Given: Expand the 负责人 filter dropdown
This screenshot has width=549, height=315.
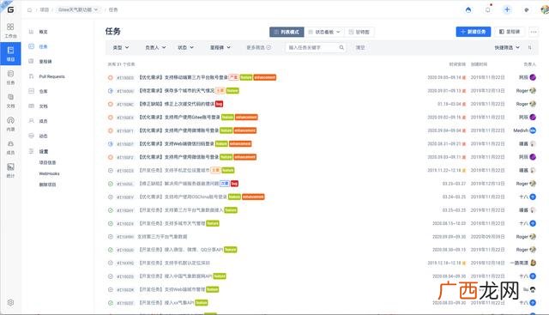Looking at the screenshot, I should coord(155,47).
